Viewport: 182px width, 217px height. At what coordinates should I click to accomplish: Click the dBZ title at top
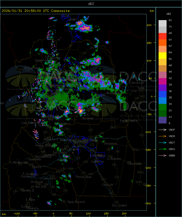[91, 4]
